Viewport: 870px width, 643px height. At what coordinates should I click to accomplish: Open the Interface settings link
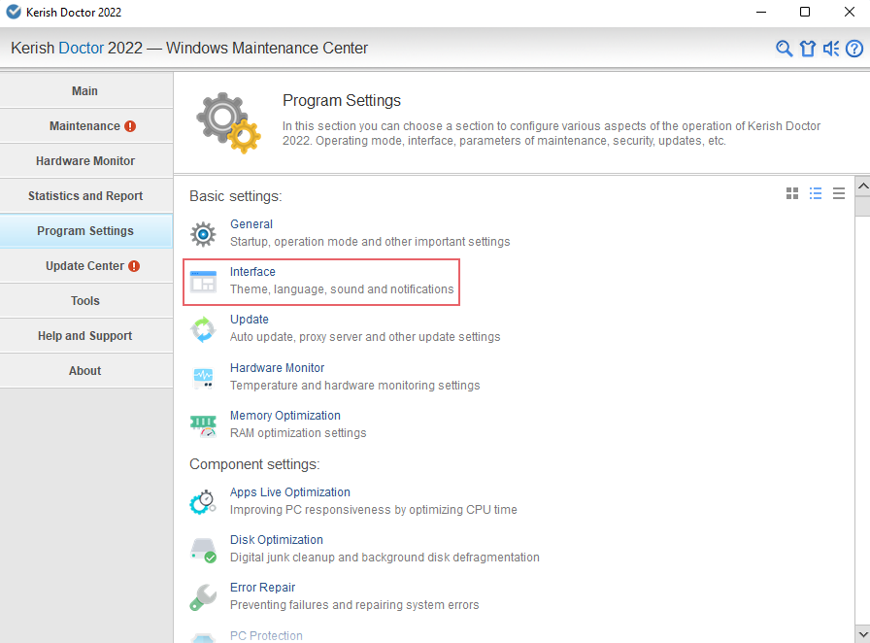[x=252, y=272]
